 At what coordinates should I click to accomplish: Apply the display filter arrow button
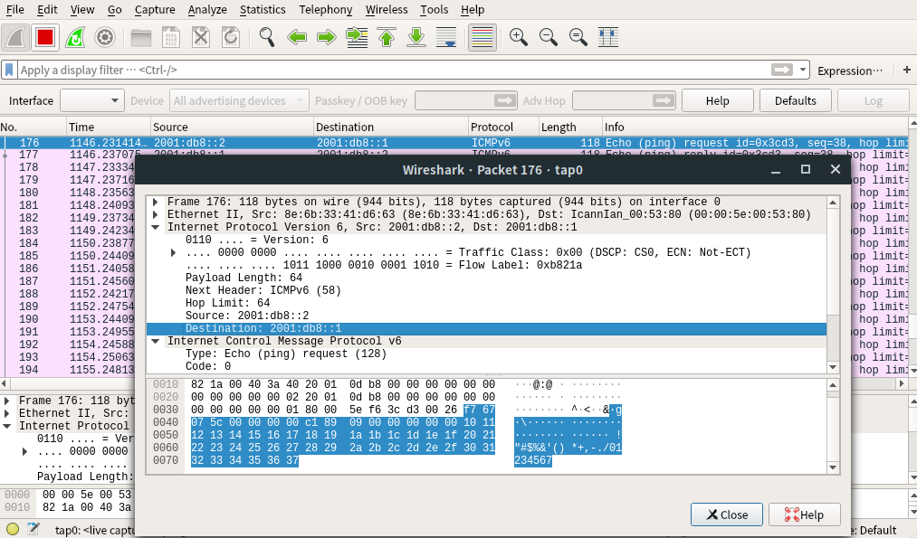(782, 70)
